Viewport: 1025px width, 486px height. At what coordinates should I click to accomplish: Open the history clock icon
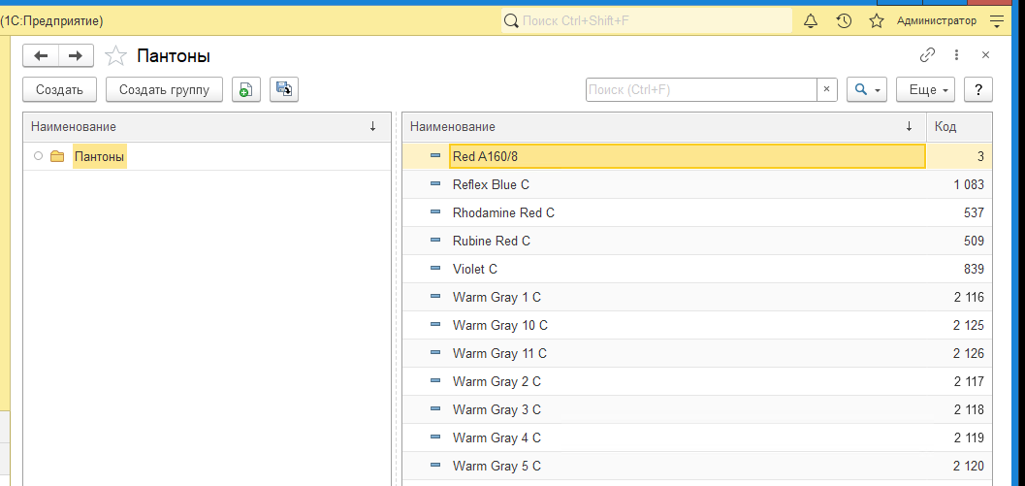coord(844,21)
